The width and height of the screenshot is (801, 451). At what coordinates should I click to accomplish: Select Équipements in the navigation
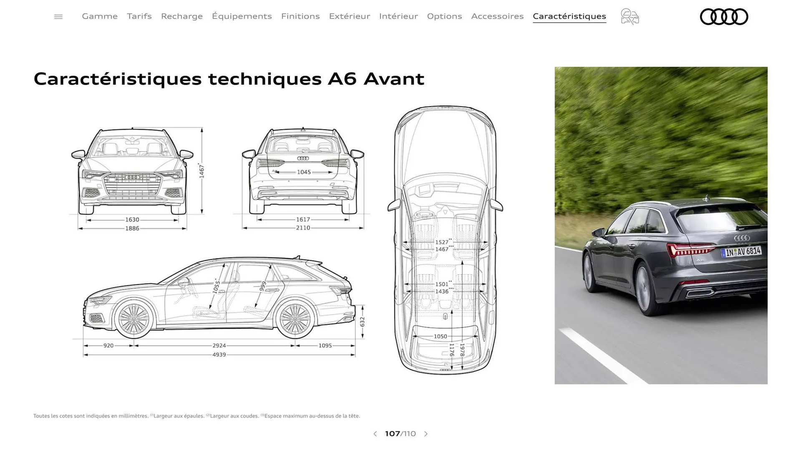pos(242,16)
